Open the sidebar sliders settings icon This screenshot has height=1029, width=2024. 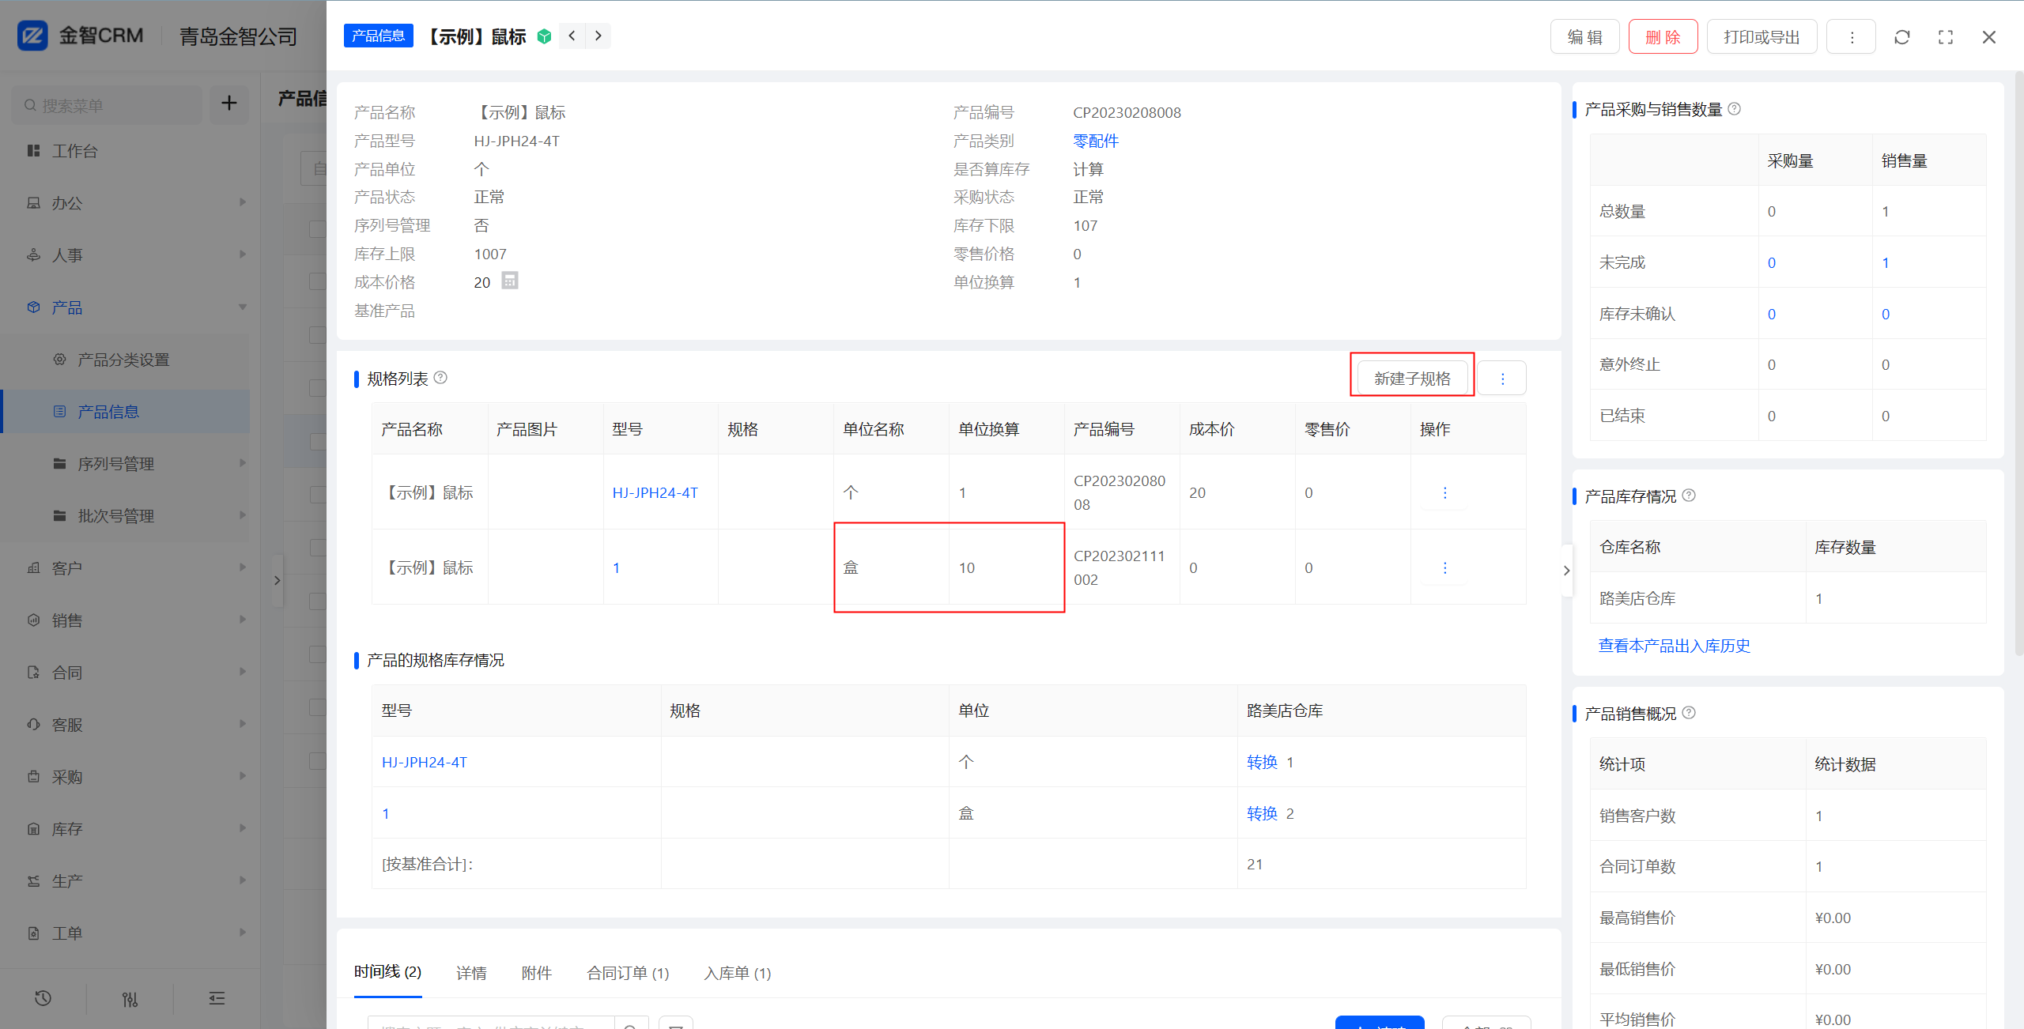click(130, 999)
